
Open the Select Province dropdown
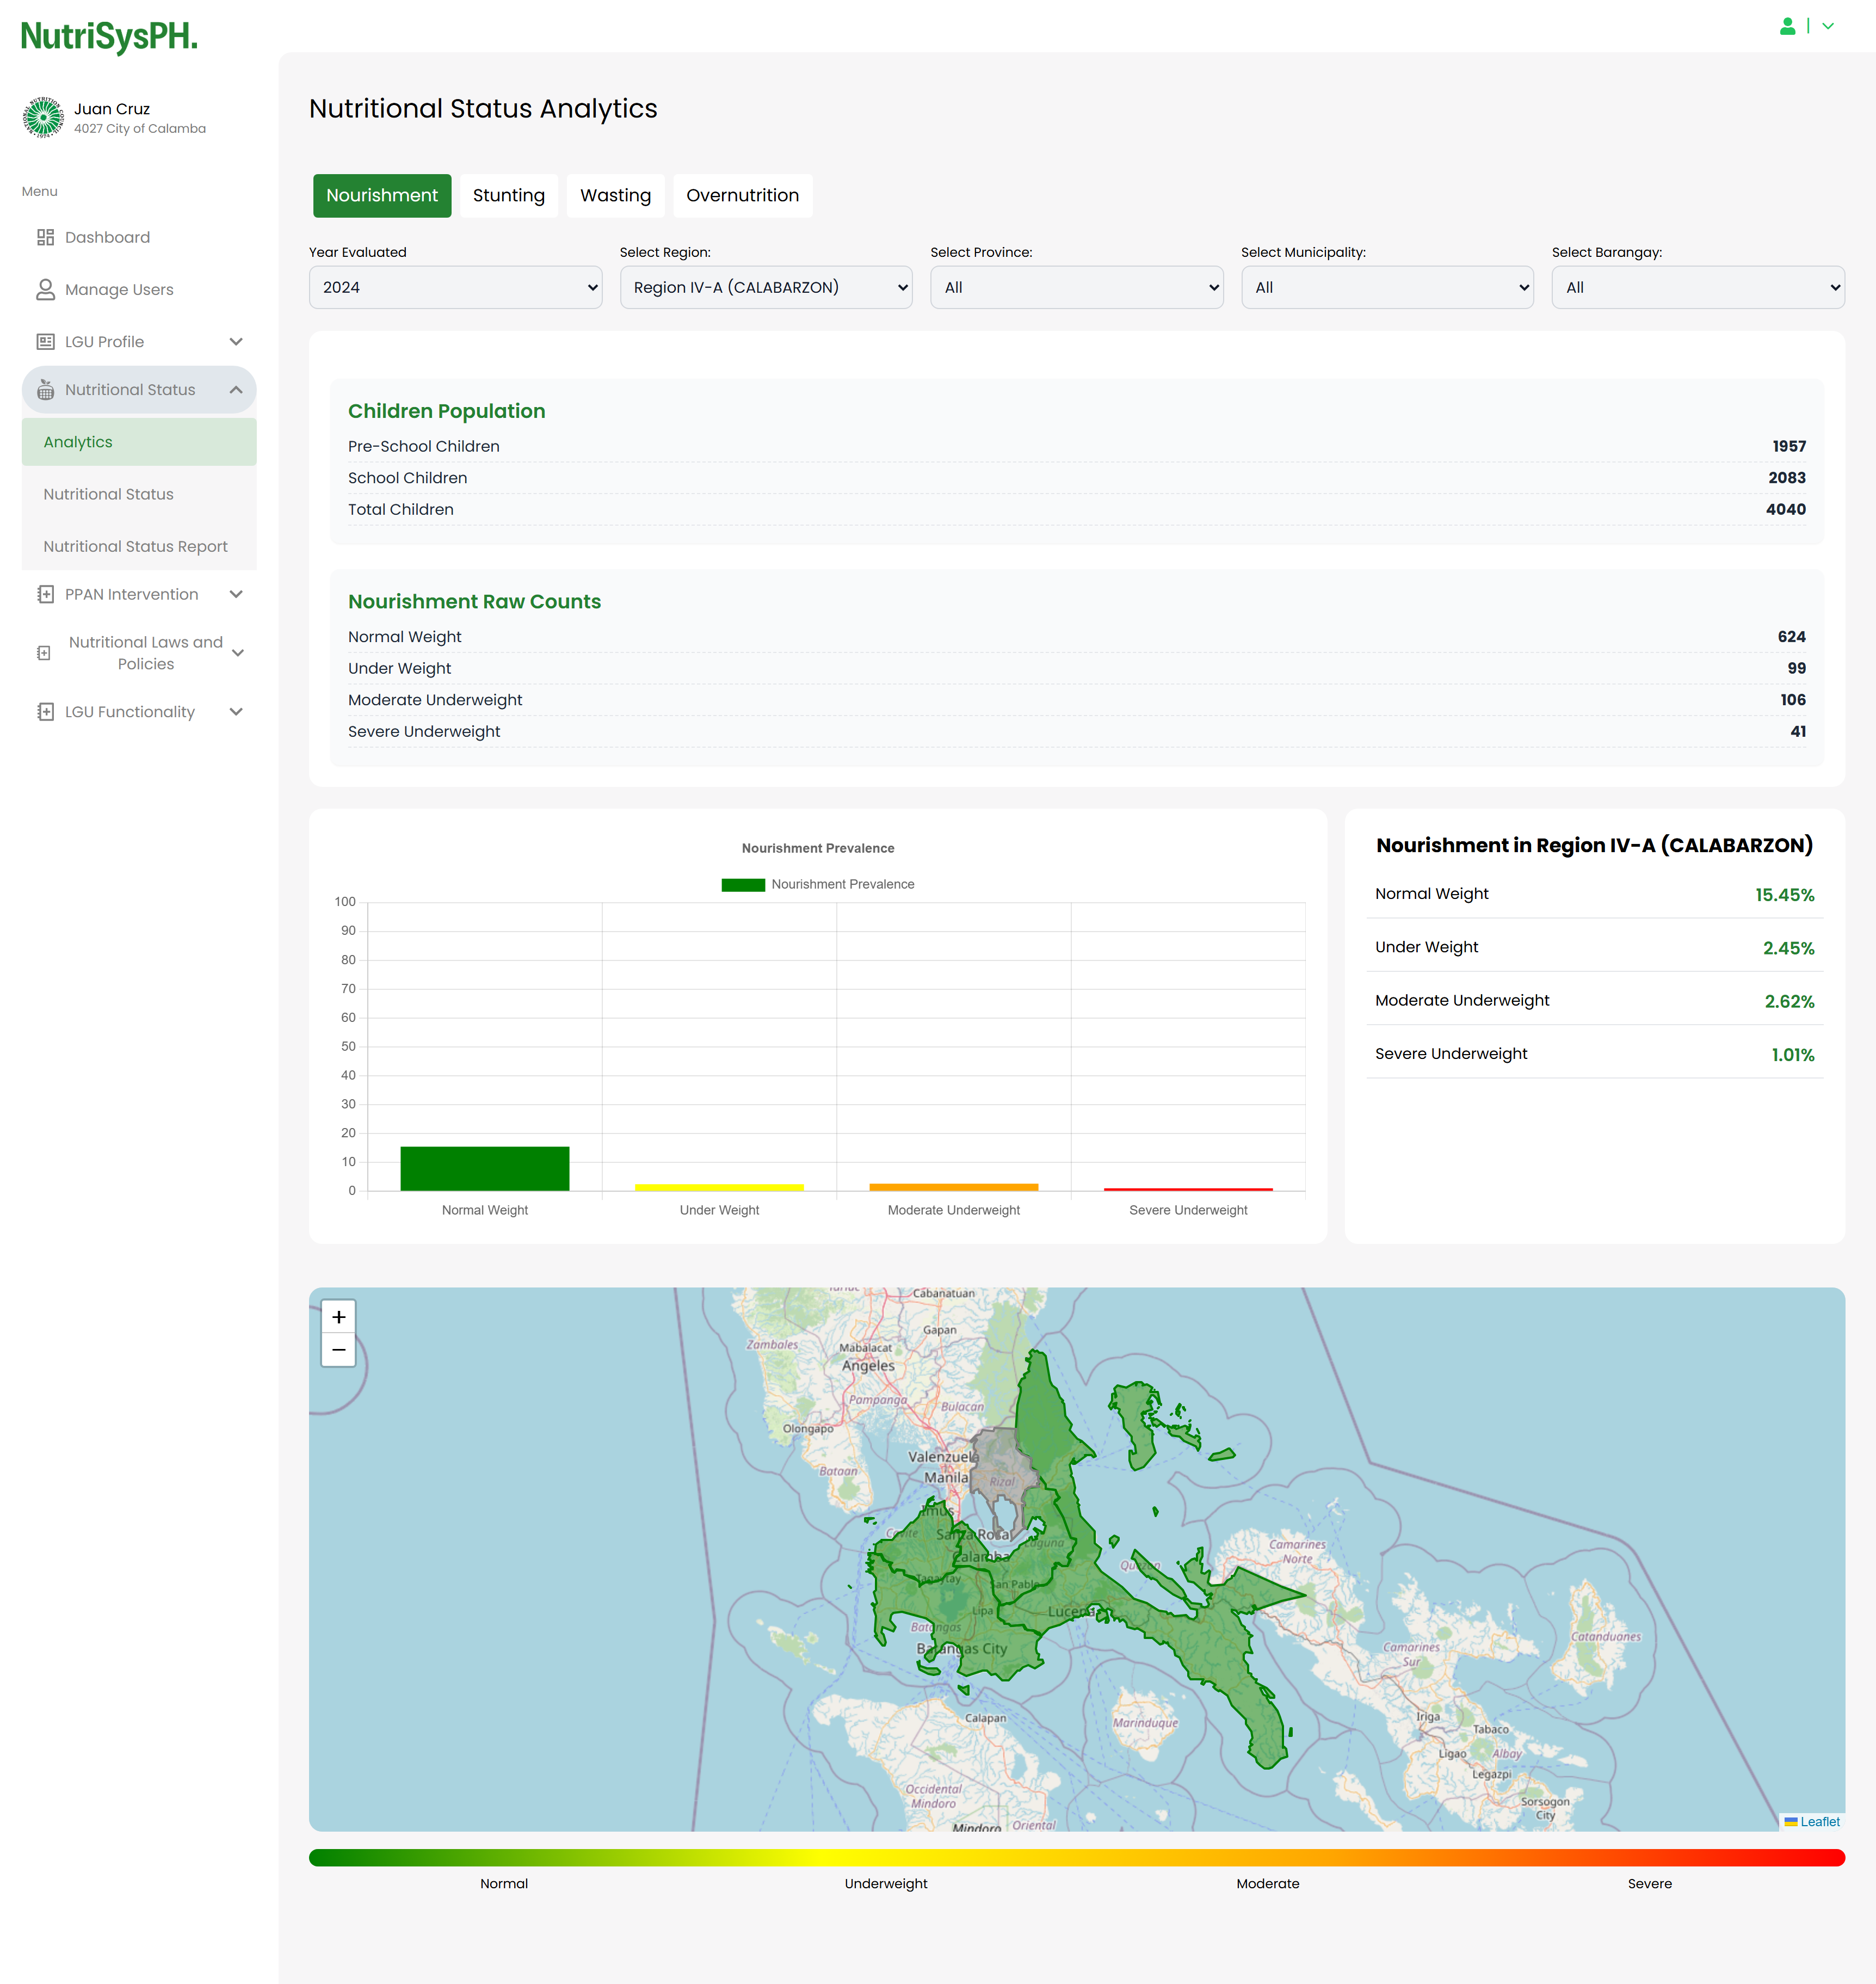click(1076, 287)
